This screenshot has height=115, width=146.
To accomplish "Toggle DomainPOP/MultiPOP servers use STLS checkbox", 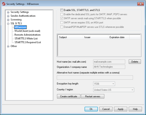I will tap(62, 27).
